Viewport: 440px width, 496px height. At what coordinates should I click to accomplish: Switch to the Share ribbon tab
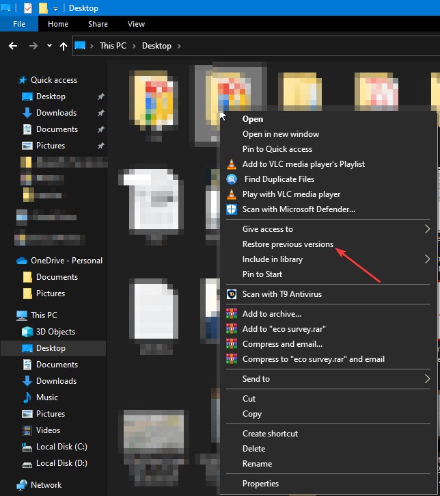[98, 24]
